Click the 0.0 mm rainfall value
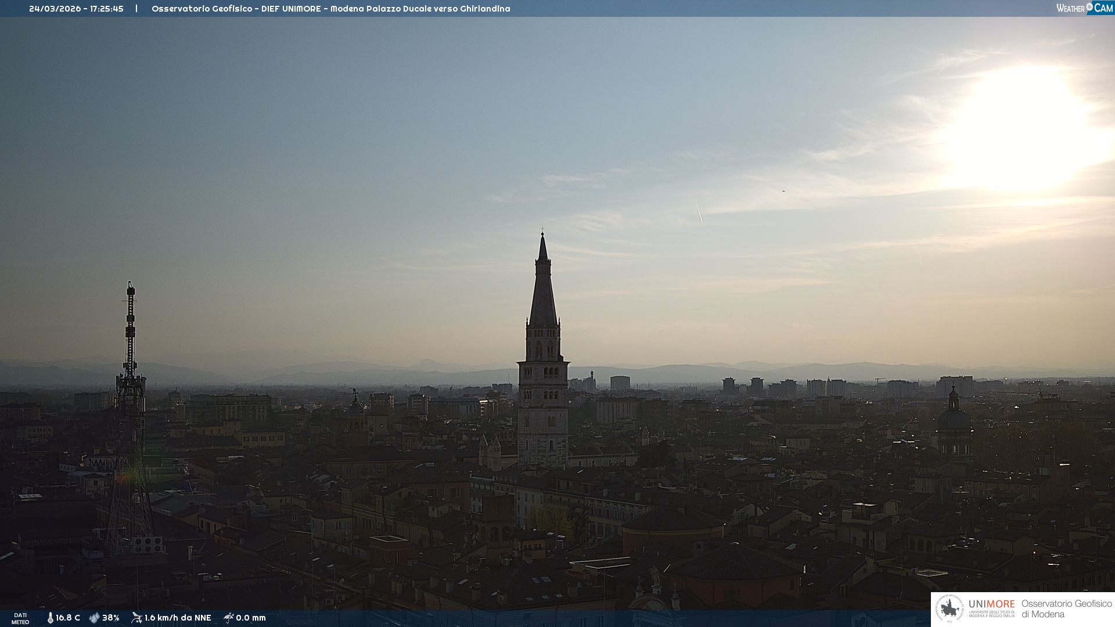Image resolution: width=1115 pixels, height=627 pixels. pyautogui.click(x=251, y=618)
